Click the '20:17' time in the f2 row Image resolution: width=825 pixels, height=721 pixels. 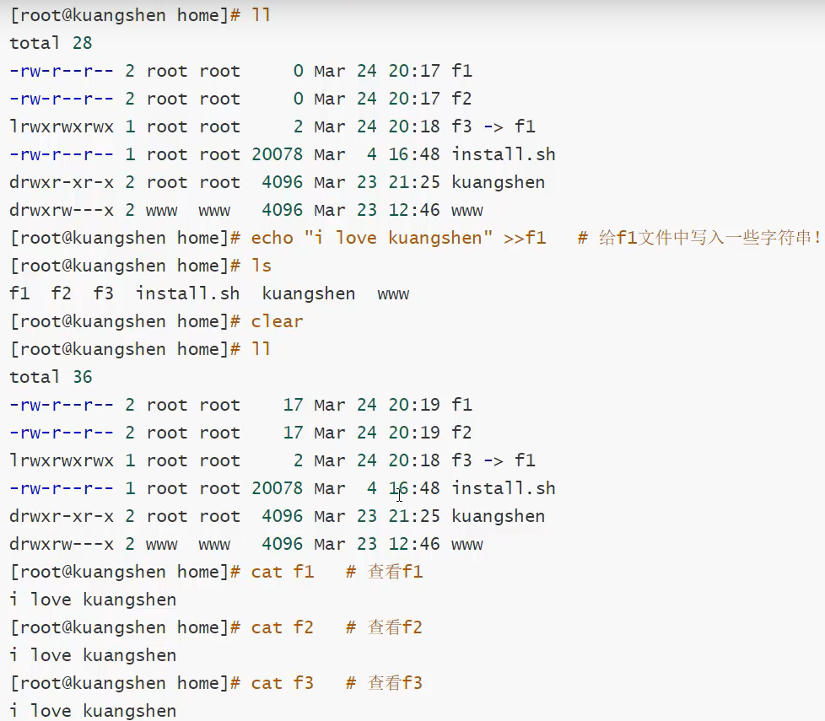(x=414, y=99)
